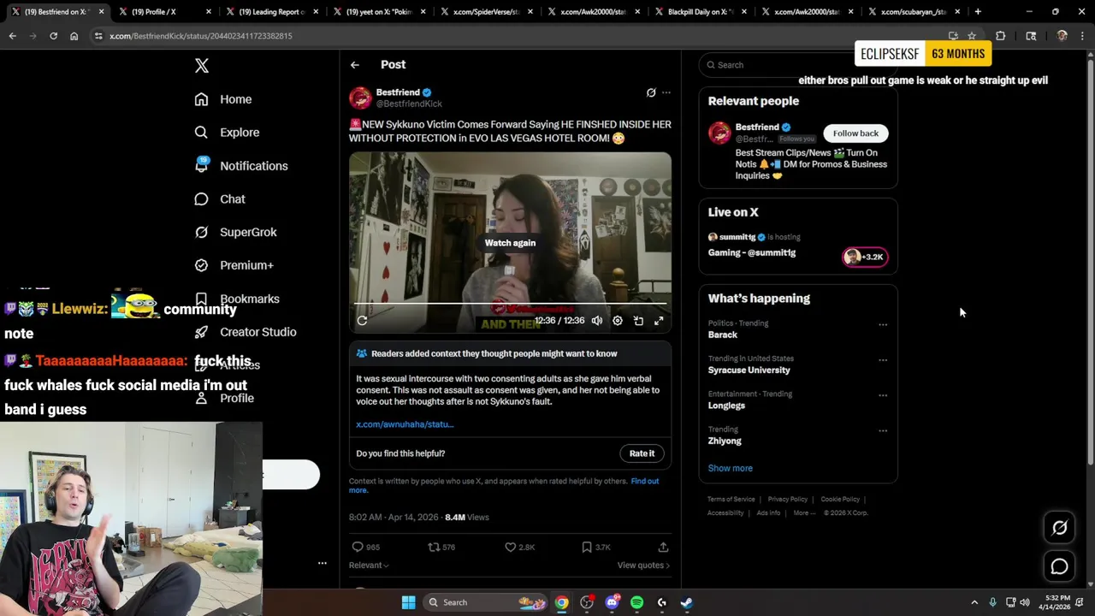Viewport: 1095px width, 616px height.
Task: Open summit1g live Gaming space
Action: coord(752,253)
